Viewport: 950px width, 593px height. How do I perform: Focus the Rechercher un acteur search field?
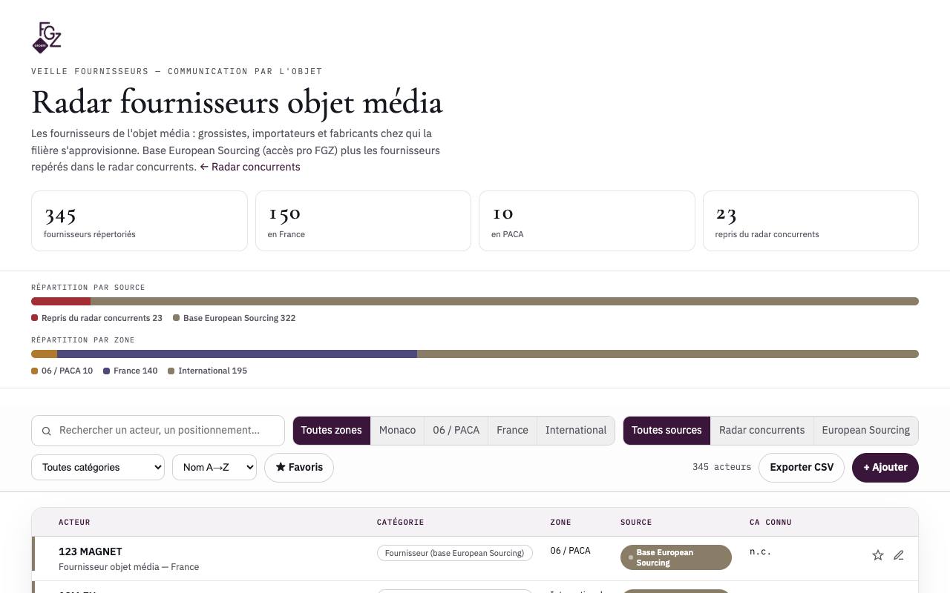click(158, 431)
